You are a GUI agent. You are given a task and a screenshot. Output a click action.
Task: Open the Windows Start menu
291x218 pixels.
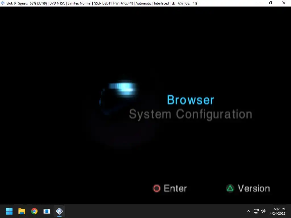9,211
